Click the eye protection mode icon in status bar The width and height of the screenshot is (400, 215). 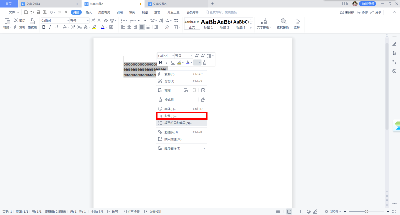click(278, 212)
